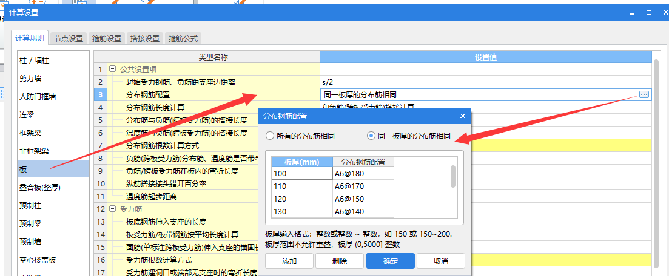The width and height of the screenshot is (669, 276).
Task: Switch to the 计算规则 tab
Action: point(30,38)
